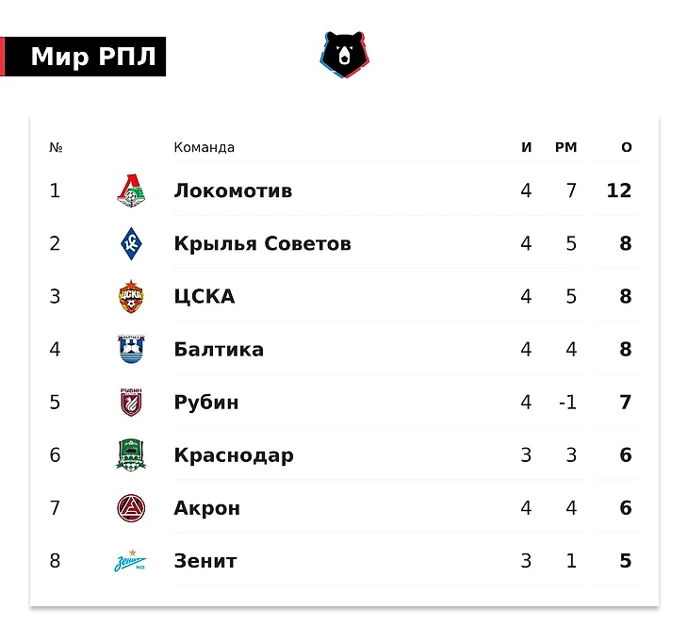The height and width of the screenshot is (627, 688).
Task: Open the Локомотив team link
Action: click(233, 191)
